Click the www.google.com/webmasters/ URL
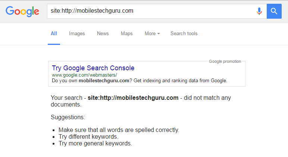The width and height of the screenshot is (288, 157). [84, 75]
